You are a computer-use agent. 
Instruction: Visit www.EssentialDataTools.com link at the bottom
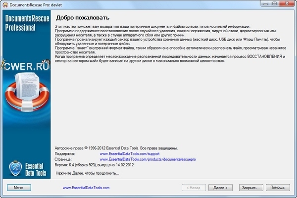[86, 188]
